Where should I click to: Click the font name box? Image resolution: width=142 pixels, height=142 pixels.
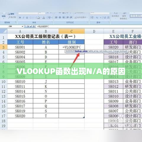click(28, 13)
